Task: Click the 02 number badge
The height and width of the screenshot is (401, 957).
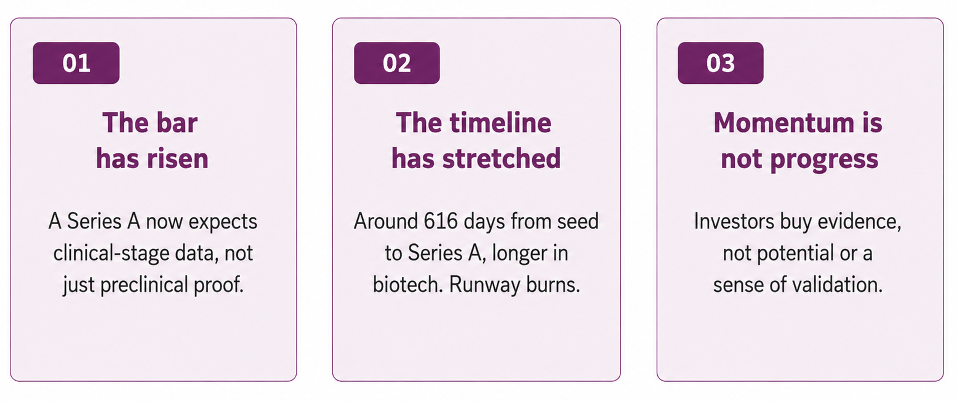Action: [396, 63]
